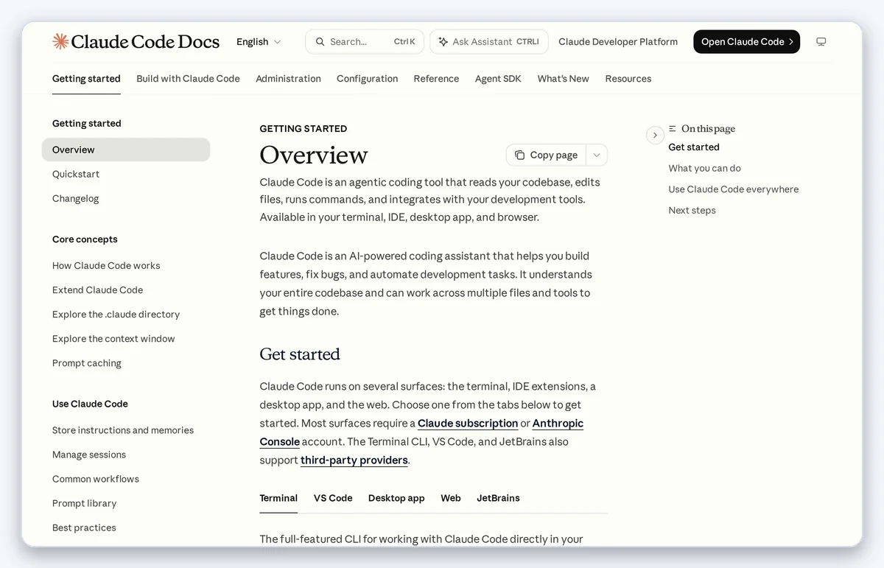Screen dimensions: 884x568
Task: Switch to Build with Claude Code tab
Action: coord(188,79)
